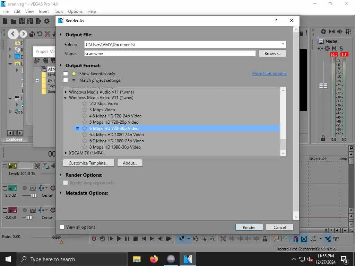
Task: Click track 2 volume slider (5.0 dB)
Action: (x=34, y=195)
